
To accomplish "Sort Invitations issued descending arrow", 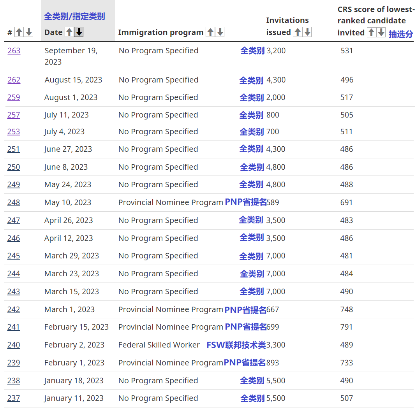I will pyautogui.click(x=307, y=32).
